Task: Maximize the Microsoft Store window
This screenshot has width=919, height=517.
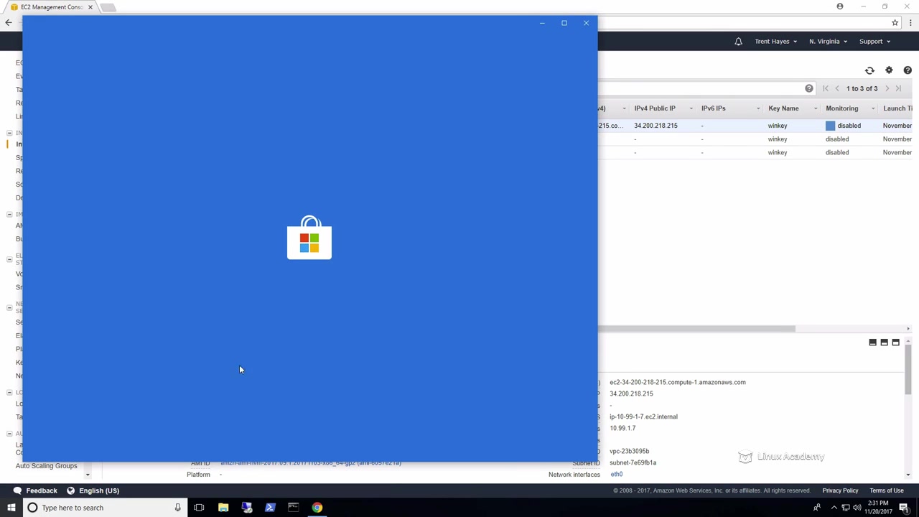Action: (564, 23)
